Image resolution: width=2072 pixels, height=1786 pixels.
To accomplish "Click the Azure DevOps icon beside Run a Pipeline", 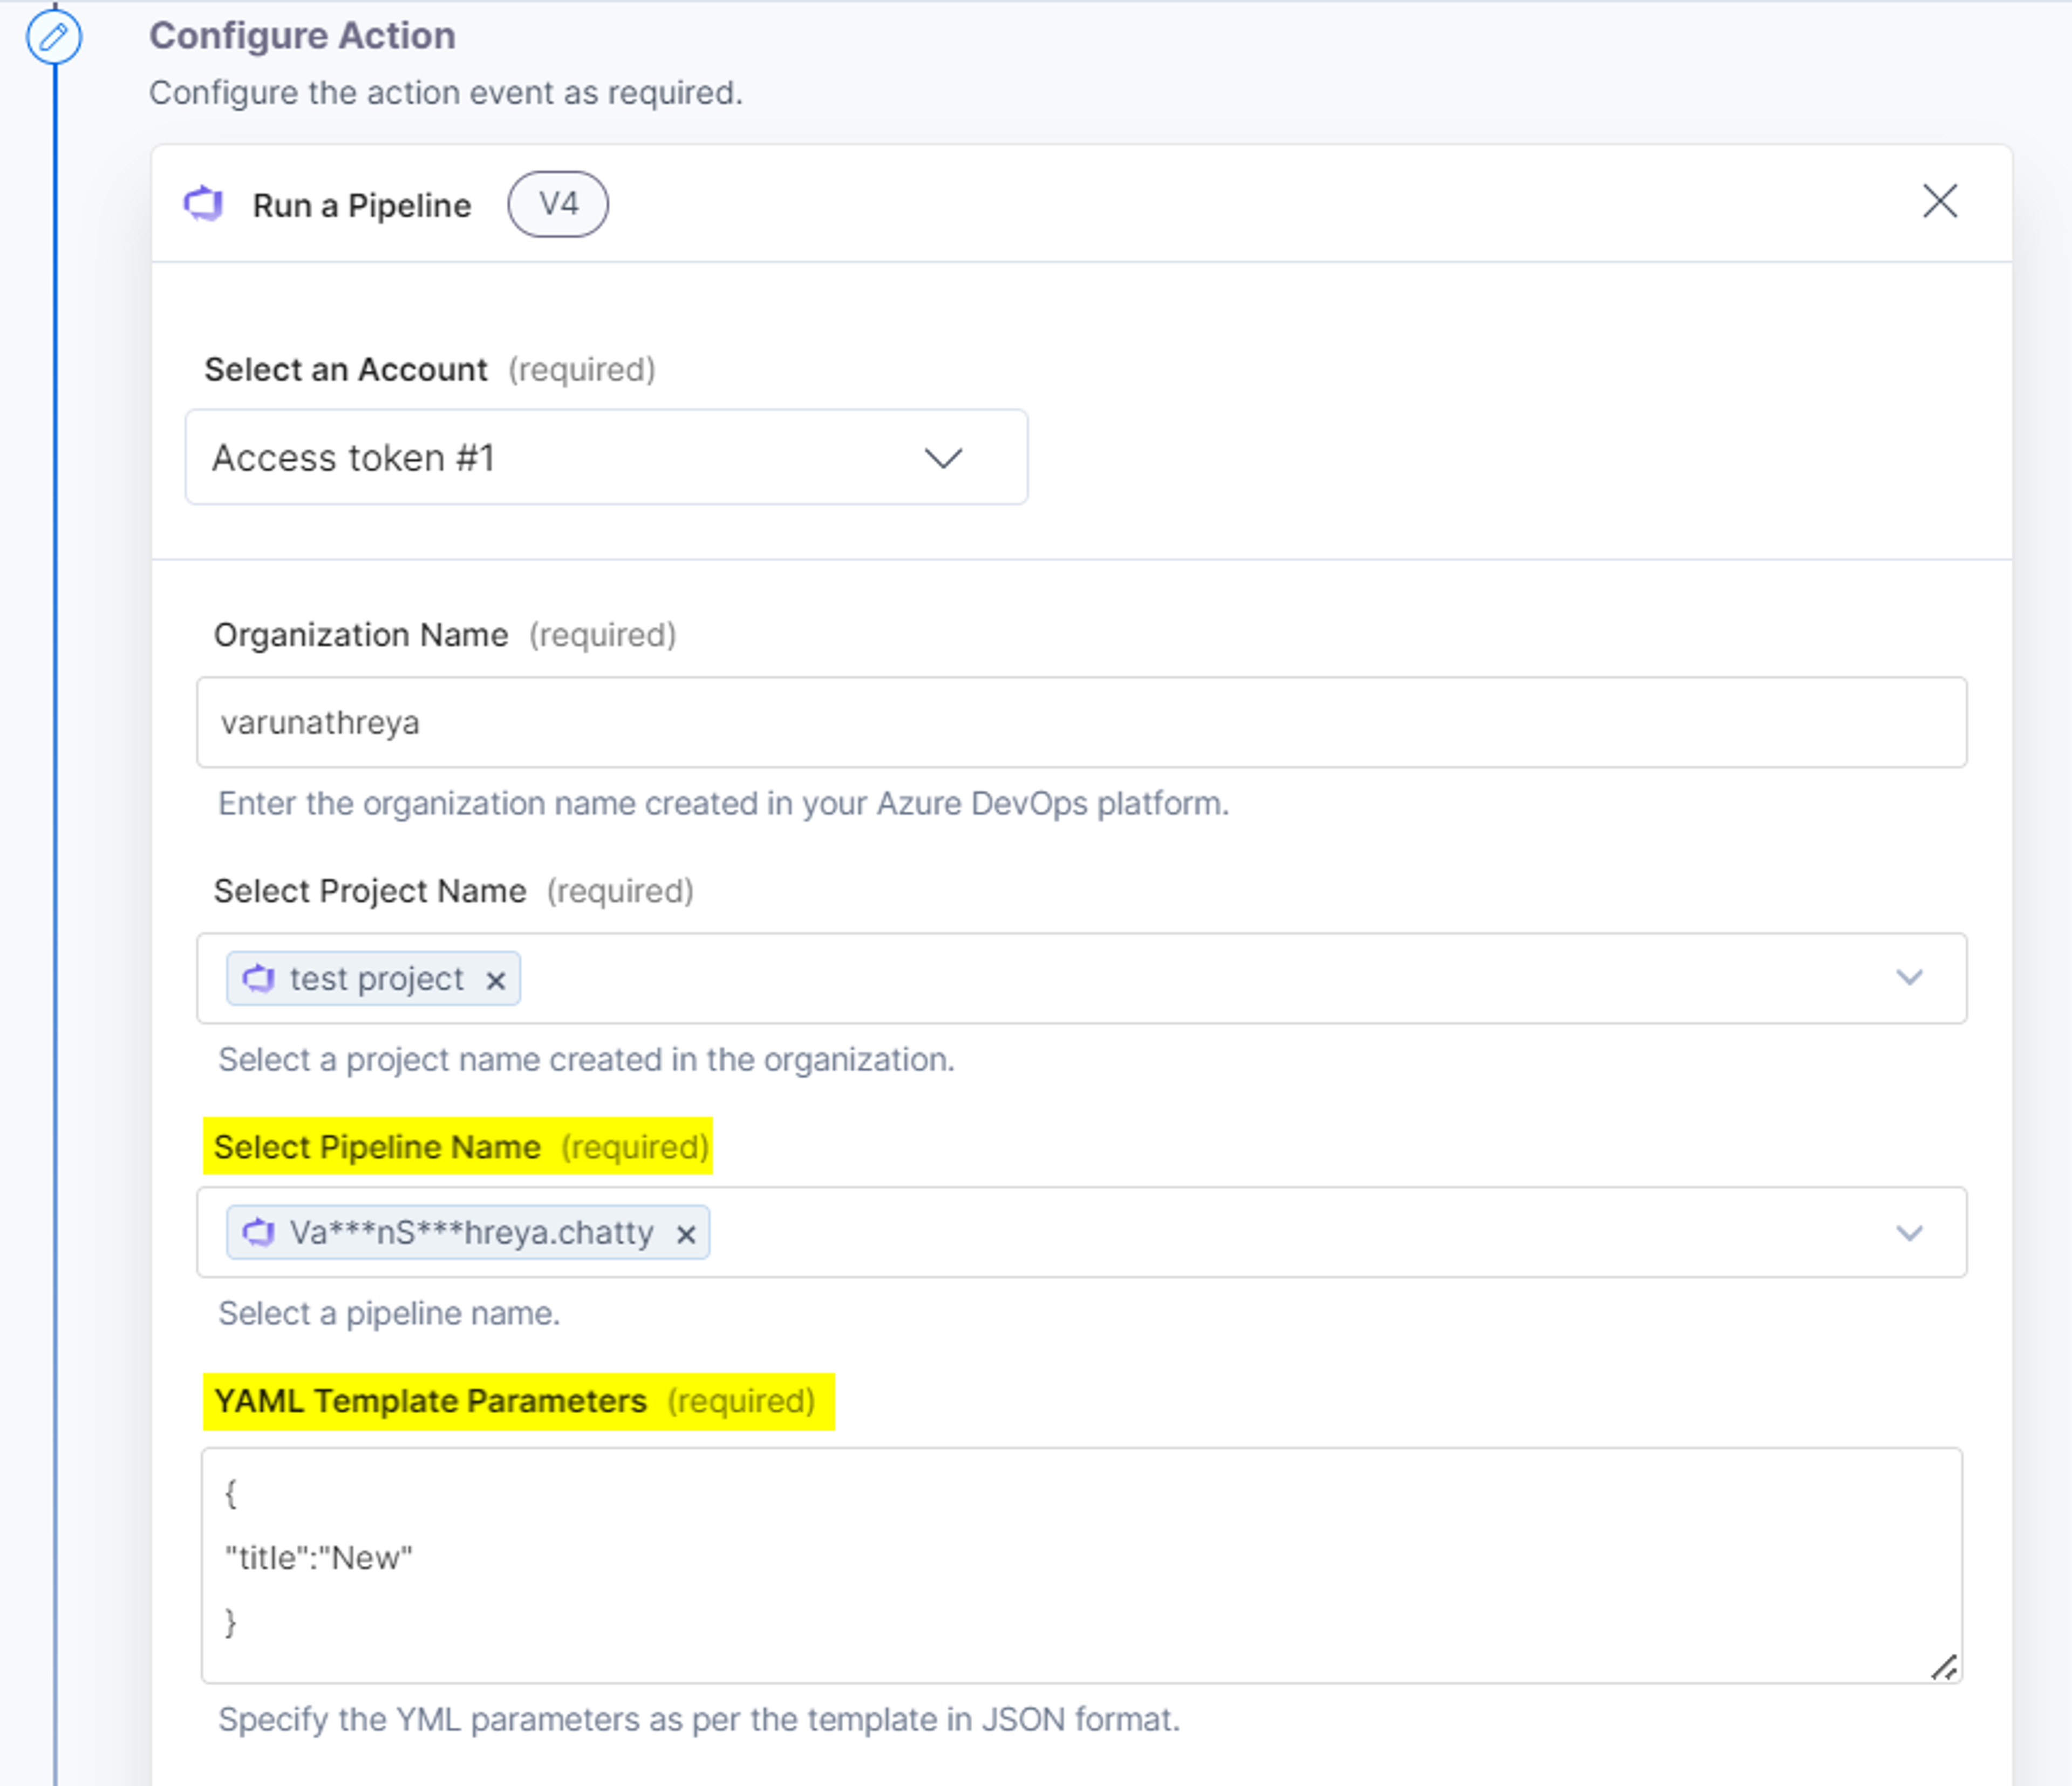I will point(204,204).
